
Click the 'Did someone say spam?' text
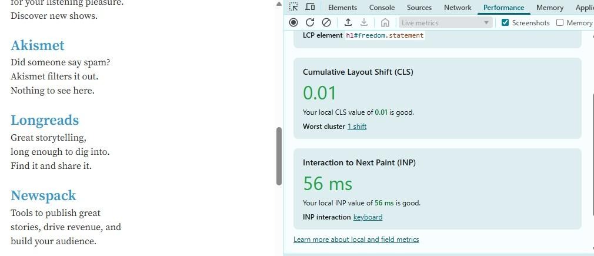(60, 62)
